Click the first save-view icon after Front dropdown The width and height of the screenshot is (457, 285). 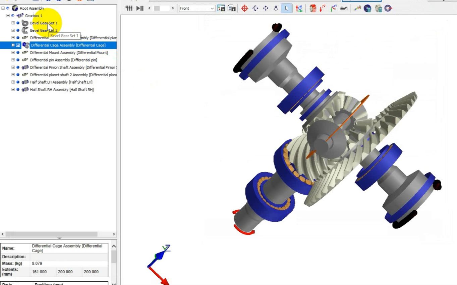tap(221, 8)
